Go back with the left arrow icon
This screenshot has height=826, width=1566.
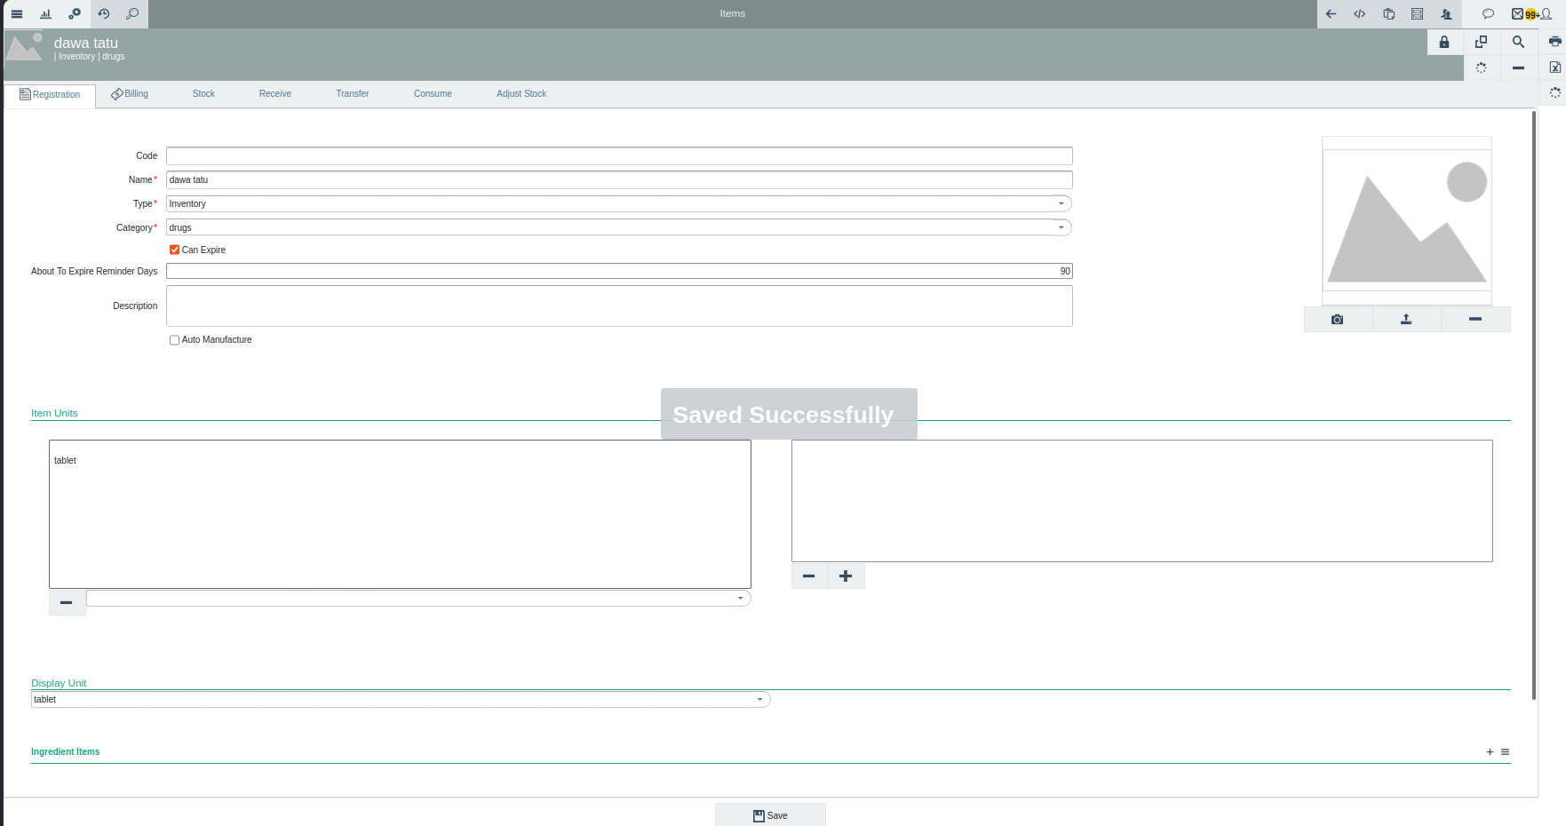pyautogui.click(x=1331, y=14)
